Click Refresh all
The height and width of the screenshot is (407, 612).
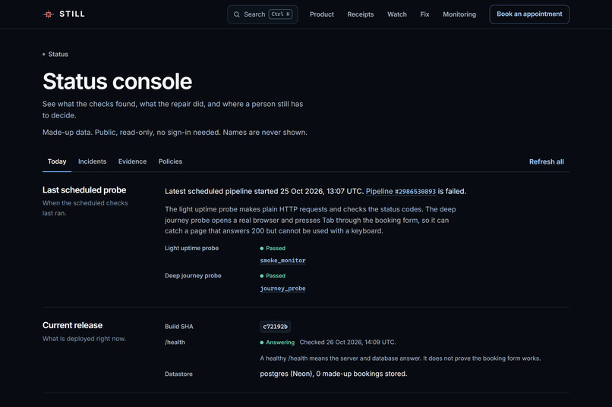[x=546, y=162]
